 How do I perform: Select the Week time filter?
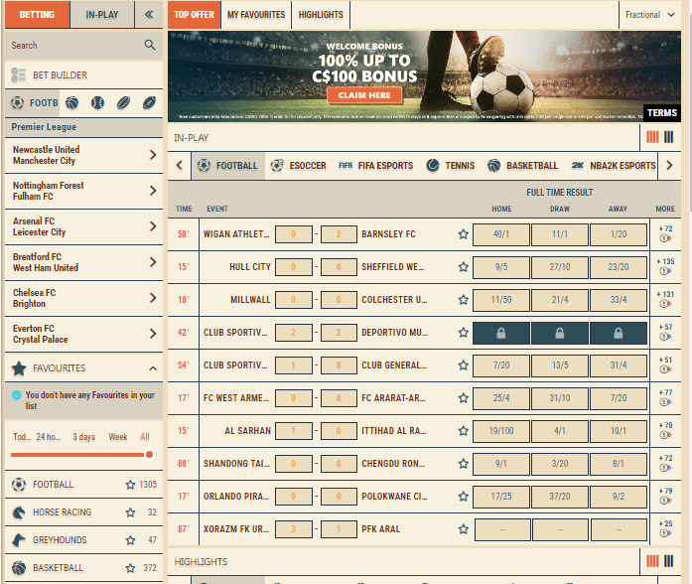[x=118, y=437]
